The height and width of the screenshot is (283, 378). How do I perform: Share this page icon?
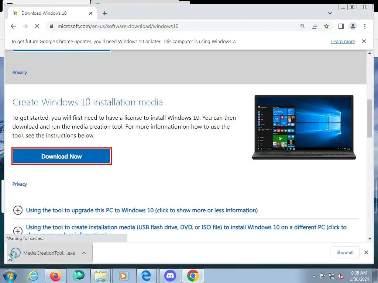coord(315,26)
